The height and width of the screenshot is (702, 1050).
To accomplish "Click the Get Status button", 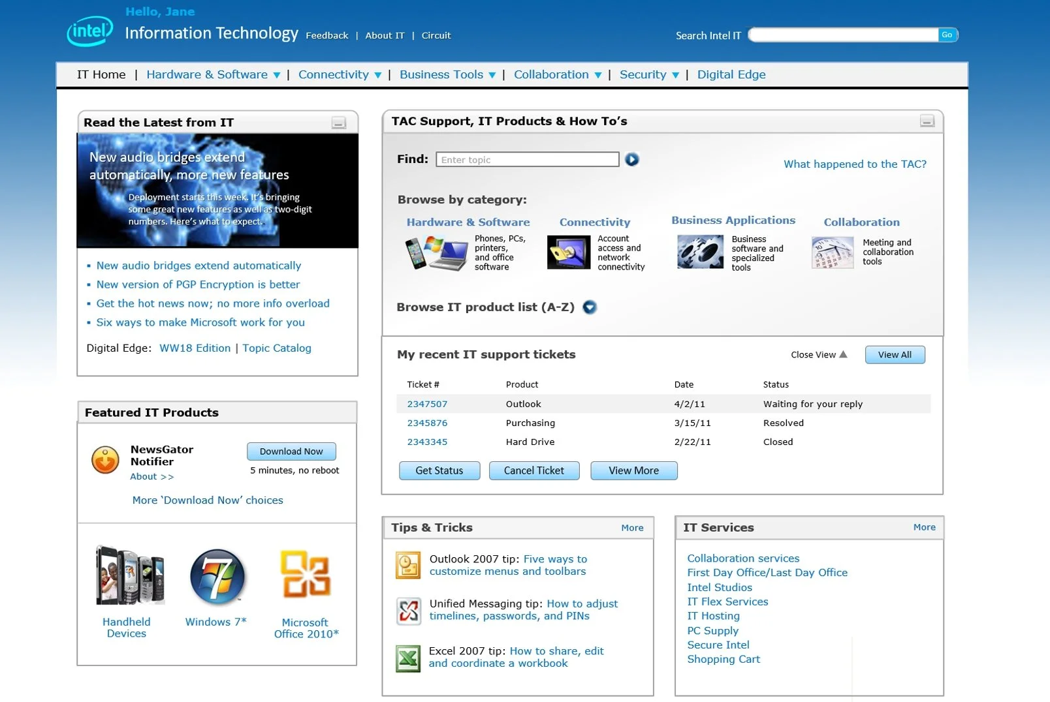I will tap(439, 470).
